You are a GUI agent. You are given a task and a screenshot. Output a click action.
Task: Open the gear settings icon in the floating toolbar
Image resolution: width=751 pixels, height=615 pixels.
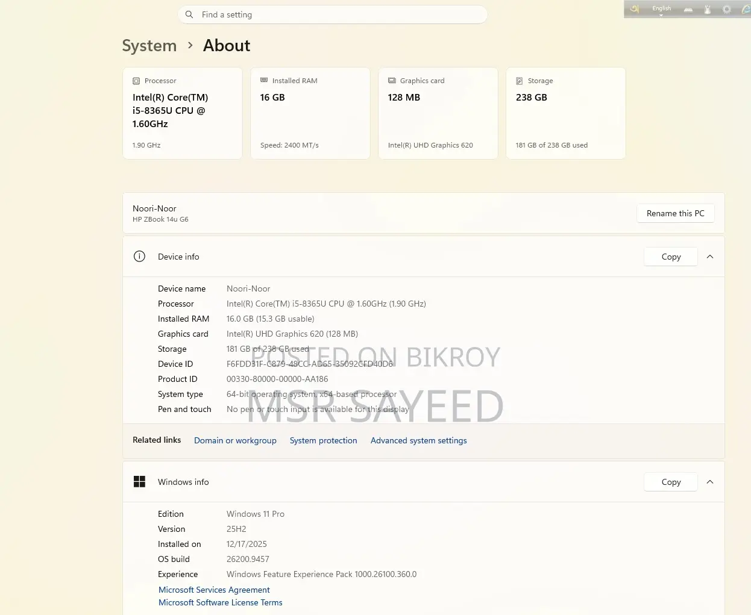pos(727,9)
